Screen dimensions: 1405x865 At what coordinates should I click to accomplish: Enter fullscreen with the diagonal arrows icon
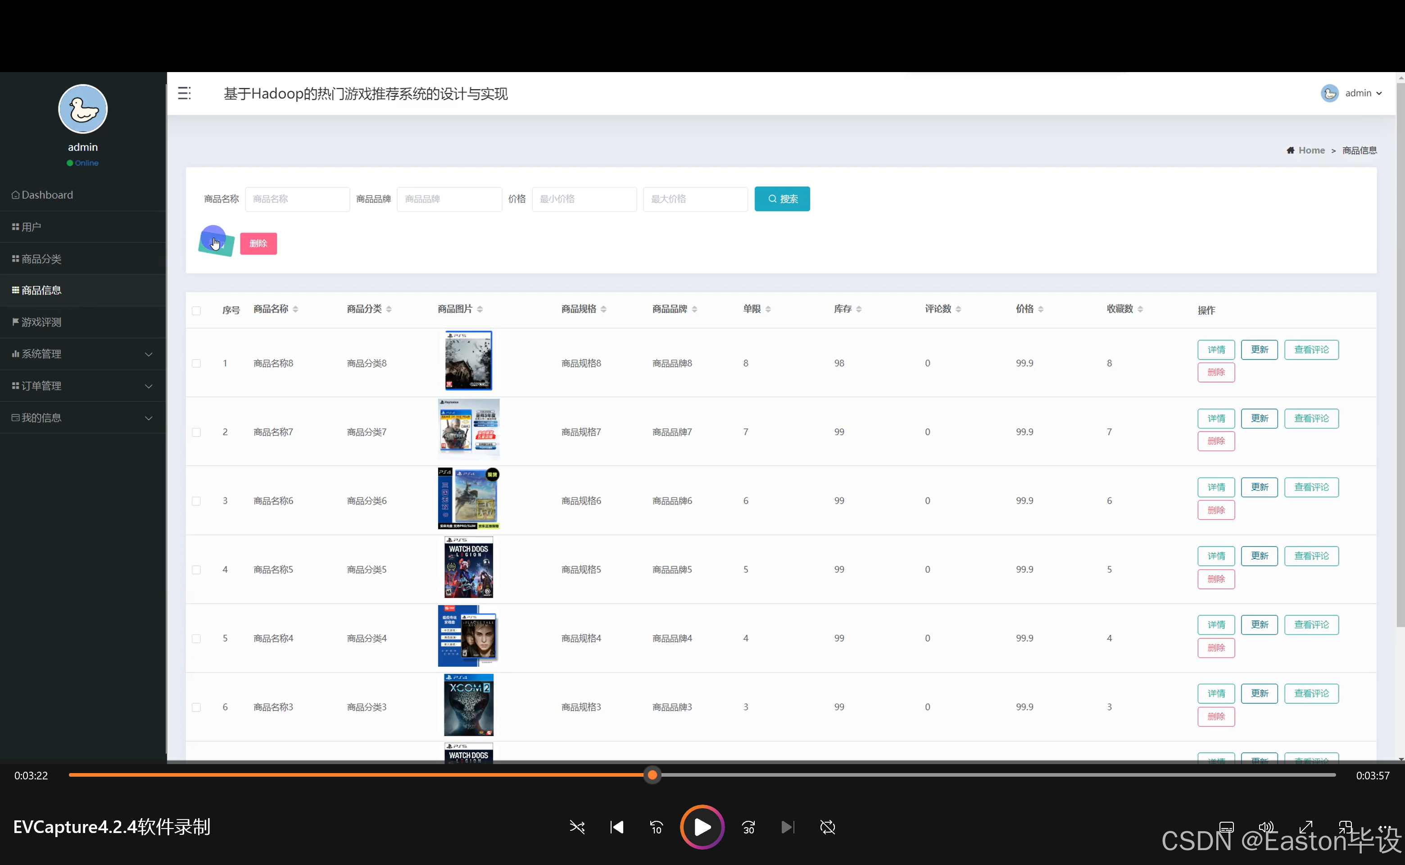tap(1305, 827)
